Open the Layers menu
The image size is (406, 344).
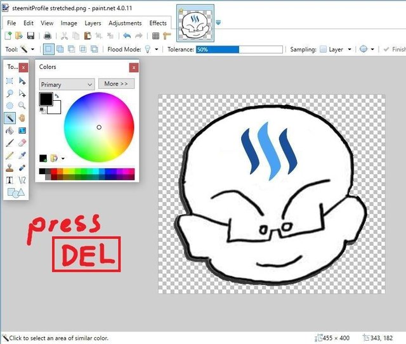pyautogui.click(x=93, y=23)
